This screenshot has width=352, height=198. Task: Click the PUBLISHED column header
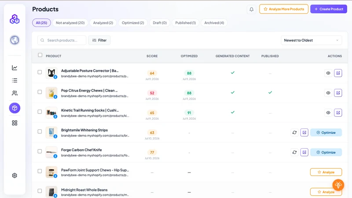click(270, 56)
